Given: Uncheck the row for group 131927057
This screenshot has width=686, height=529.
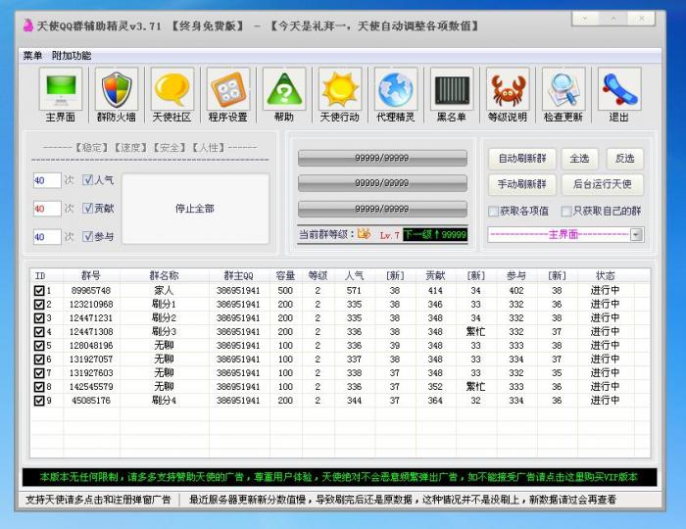Looking at the screenshot, I should coord(39,360).
